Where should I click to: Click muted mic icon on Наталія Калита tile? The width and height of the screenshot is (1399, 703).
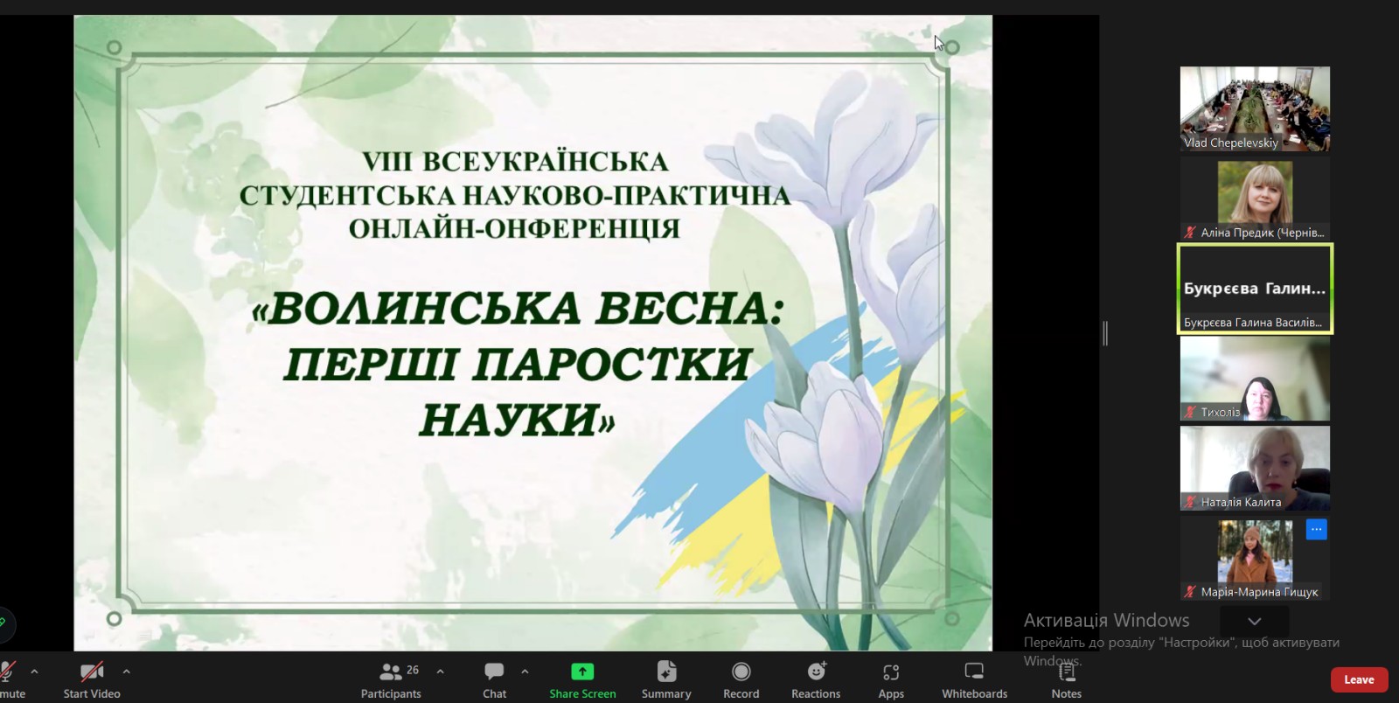[x=1190, y=502]
